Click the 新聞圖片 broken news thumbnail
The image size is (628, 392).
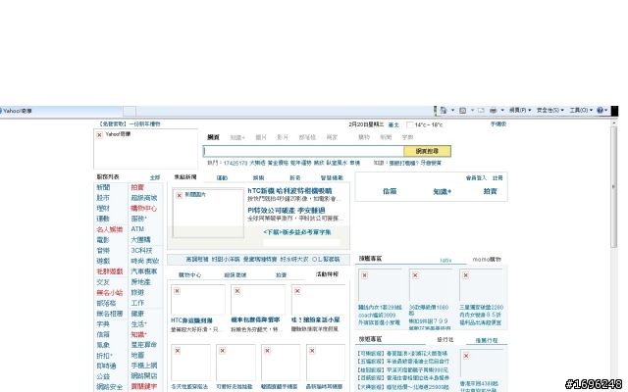point(208,214)
